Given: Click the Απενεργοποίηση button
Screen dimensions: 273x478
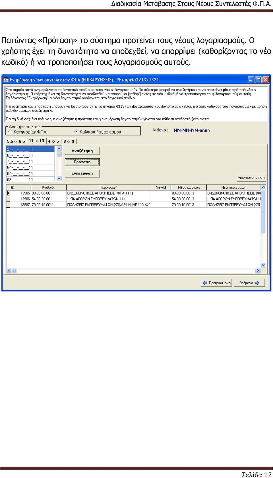Looking at the screenshot, I should pyautogui.click(x=251, y=177).
